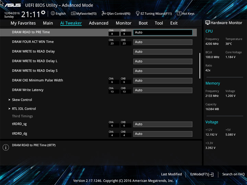Click the Third Timings heading
The image size is (247, 185).
[22, 116]
